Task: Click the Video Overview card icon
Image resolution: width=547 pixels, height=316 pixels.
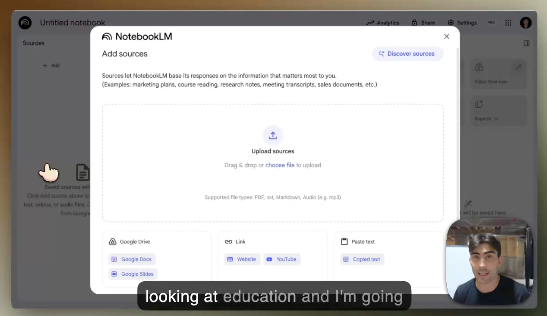Action: pos(479,67)
